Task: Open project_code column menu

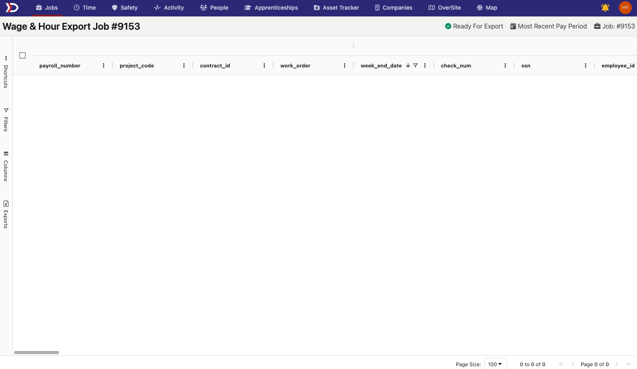Action: pos(184,65)
